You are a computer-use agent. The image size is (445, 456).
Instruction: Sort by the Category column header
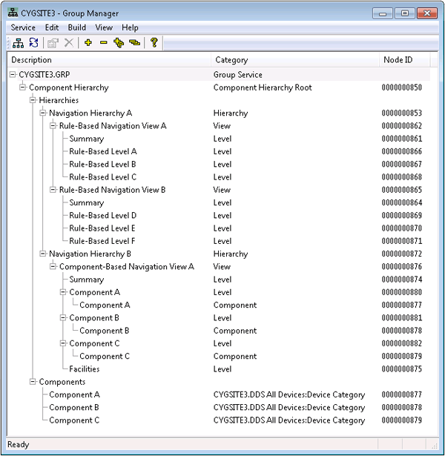point(295,60)
